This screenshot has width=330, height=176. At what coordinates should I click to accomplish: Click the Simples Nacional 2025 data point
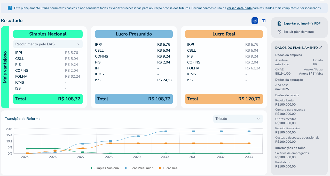pos(27,149)
